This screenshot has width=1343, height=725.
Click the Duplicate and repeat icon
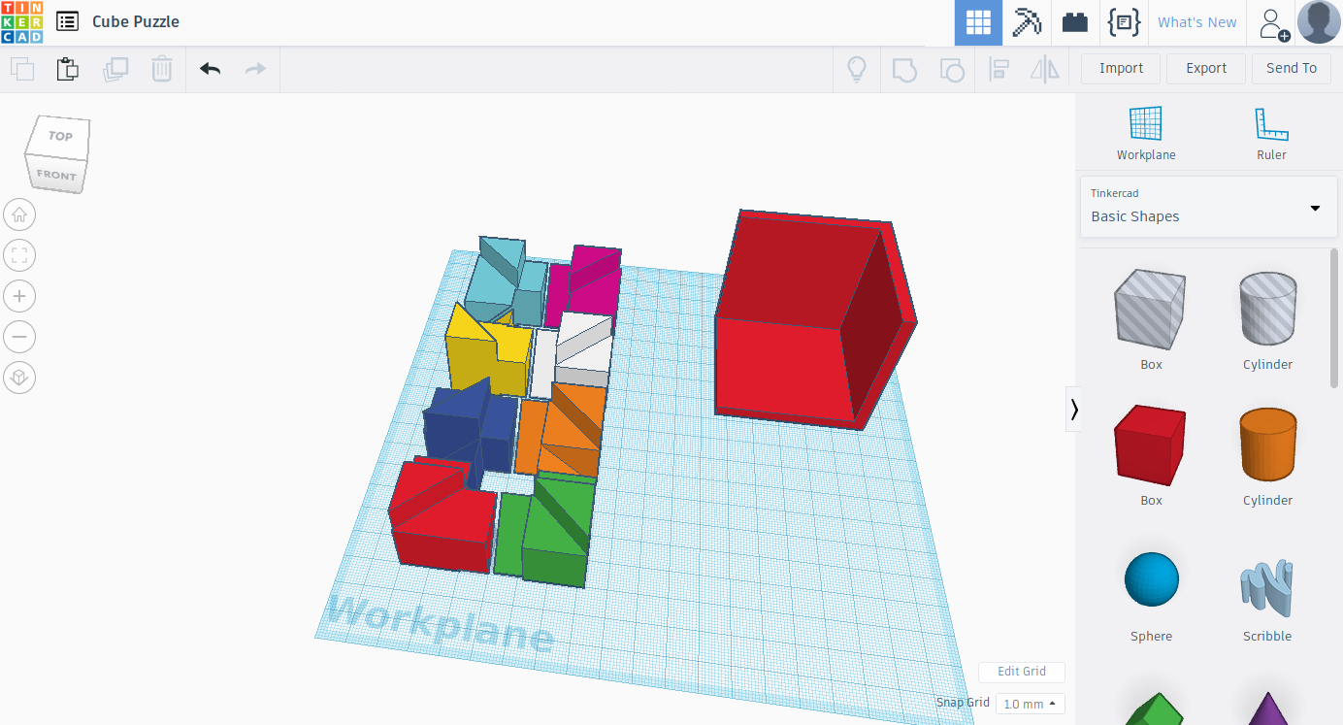point(115,69)
